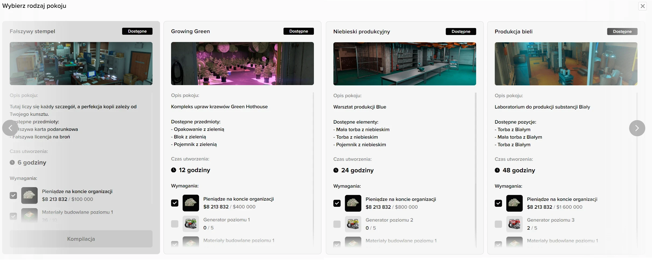Open the Growing Green room preview image
Viewport: 652px width, 262px height.
point(242,64)
